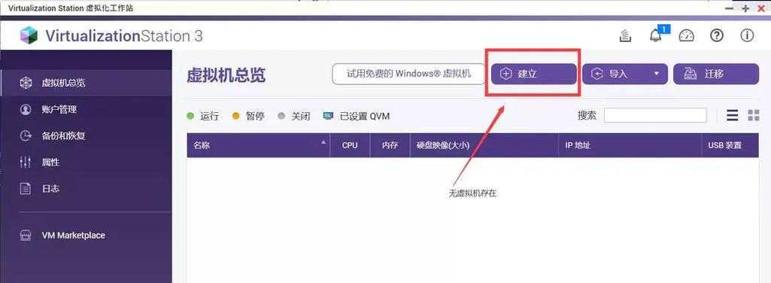Click the orange 暂停 status legend
771x283 pixels.
click(x=248, y=116)
